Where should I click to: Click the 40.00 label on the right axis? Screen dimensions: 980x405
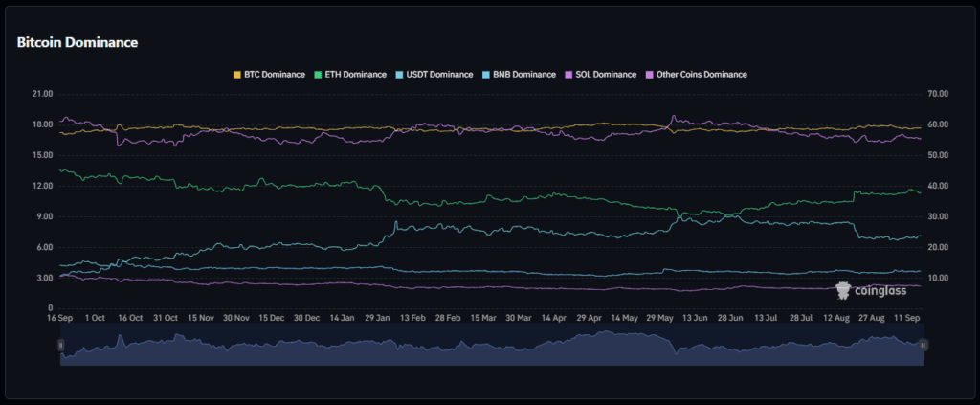[x=939, y=186]
